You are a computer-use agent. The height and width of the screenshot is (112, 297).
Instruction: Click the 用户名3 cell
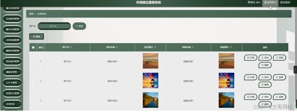point(67,101)
